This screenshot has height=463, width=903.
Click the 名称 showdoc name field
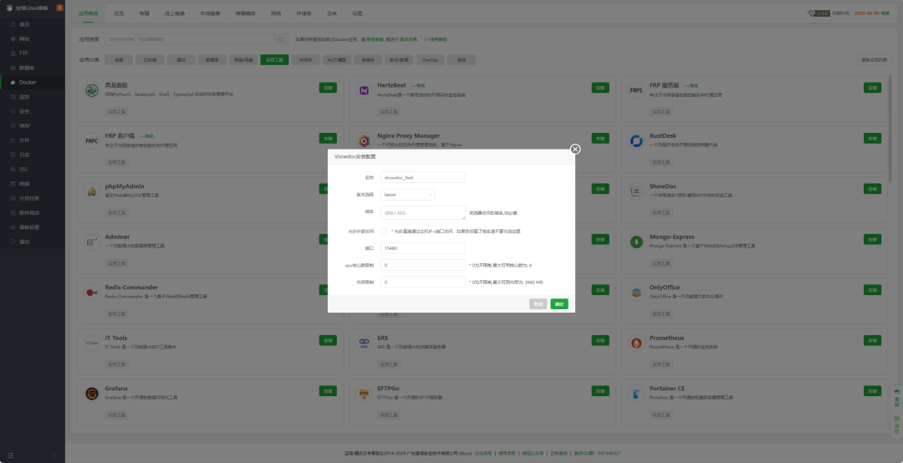[423, 177]
